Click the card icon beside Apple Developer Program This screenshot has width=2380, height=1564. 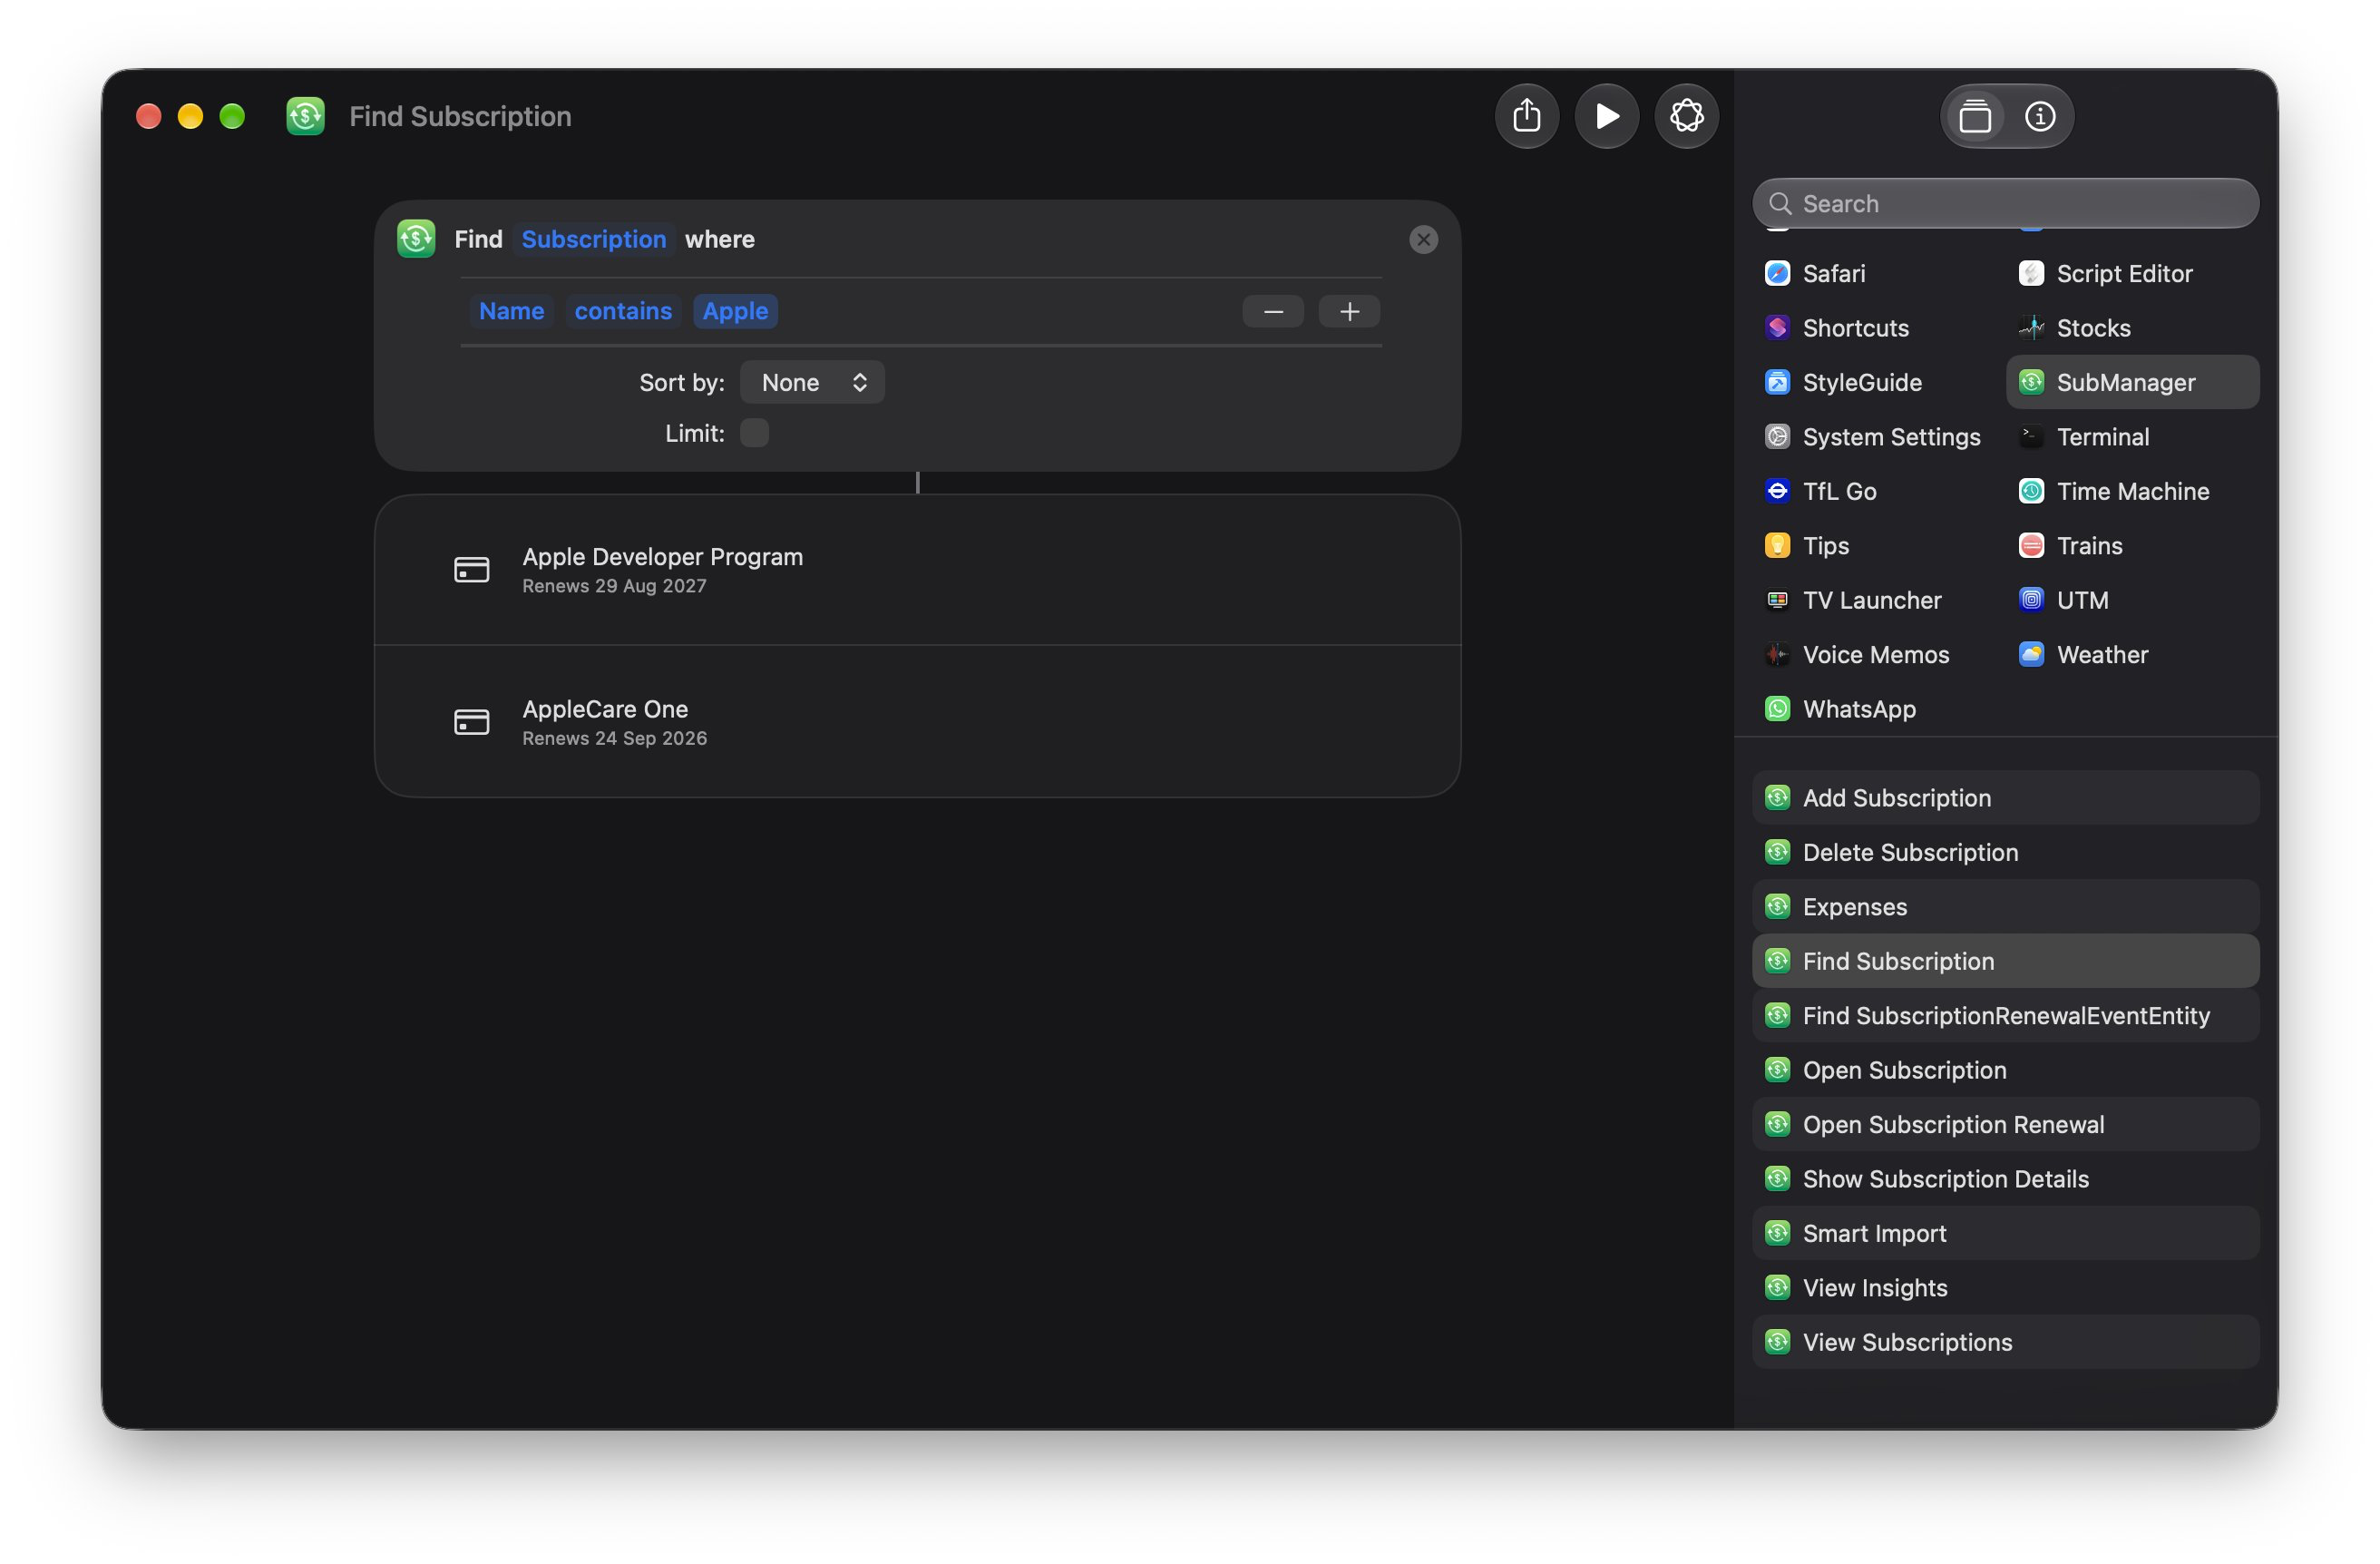(x=471, y=570)
